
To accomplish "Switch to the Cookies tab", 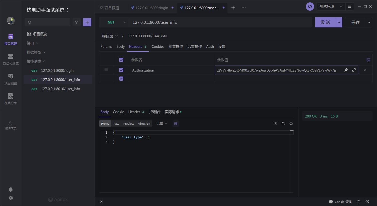I will (158, 46).
